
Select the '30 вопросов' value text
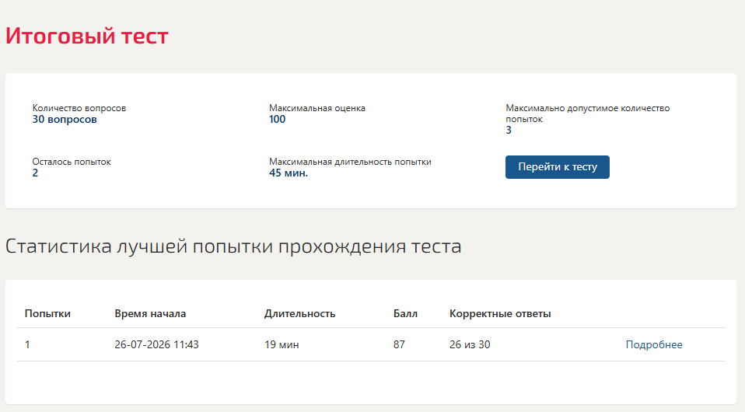(x=65, y=119)
